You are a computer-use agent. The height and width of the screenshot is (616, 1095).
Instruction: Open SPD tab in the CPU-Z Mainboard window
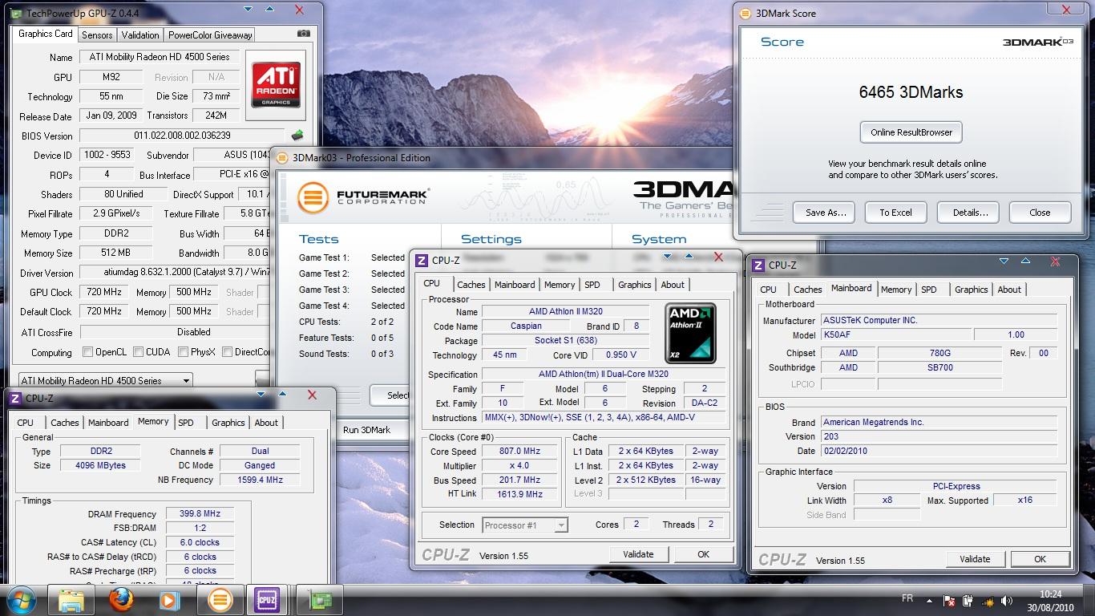coord(928,290)
